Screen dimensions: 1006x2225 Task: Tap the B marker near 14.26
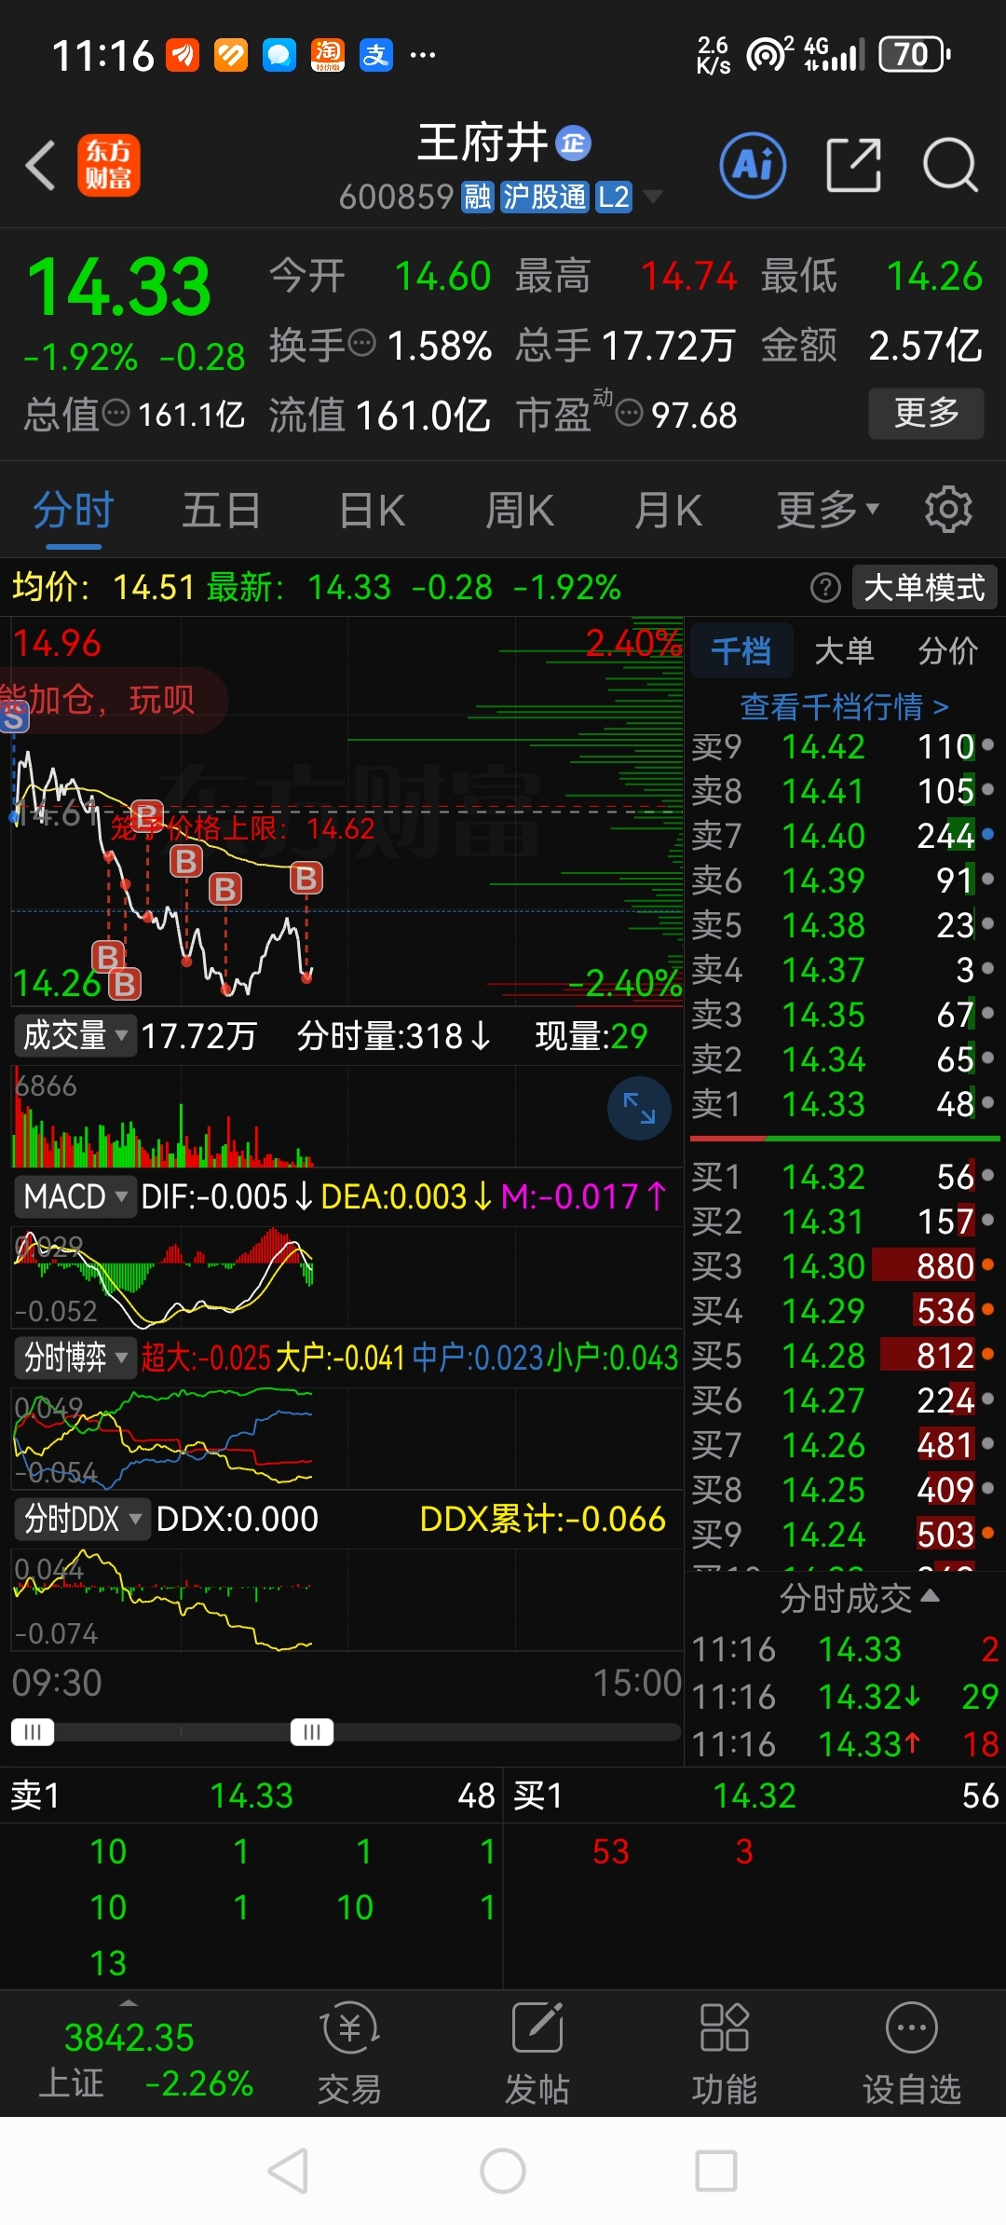(125, 983)
